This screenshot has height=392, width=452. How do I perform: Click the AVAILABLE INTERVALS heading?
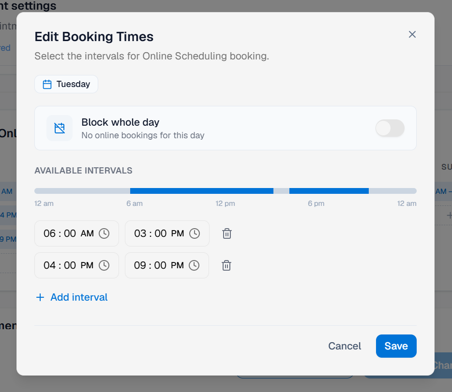click(x=83, y=171)
